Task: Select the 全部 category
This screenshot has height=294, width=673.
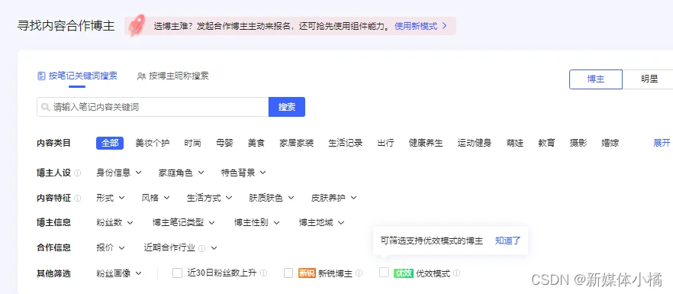Action: [x=110, y=143]
